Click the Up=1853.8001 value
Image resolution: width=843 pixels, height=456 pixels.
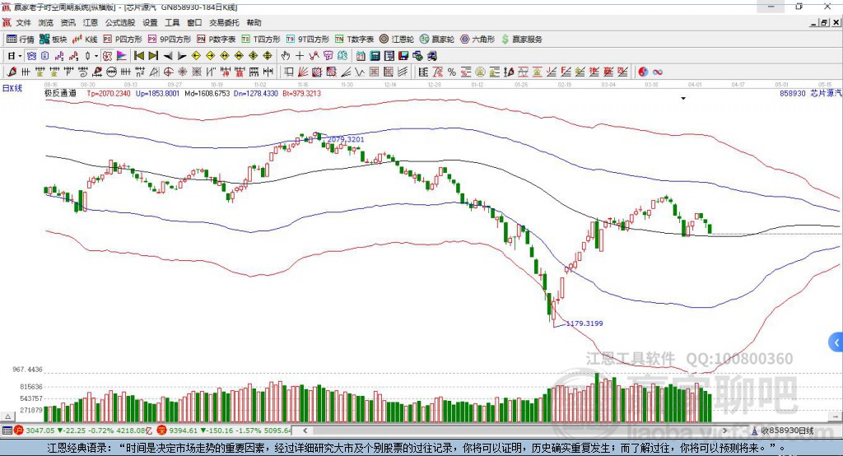157,93
